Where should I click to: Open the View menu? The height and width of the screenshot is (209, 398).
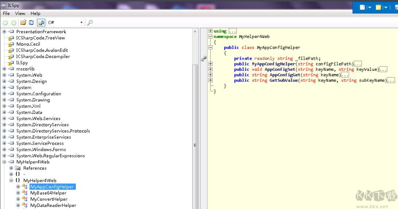[20, 14]
